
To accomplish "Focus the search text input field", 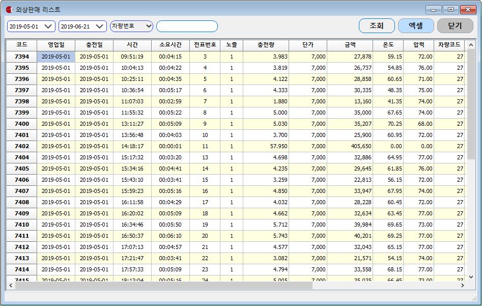I will coord(187,26).
